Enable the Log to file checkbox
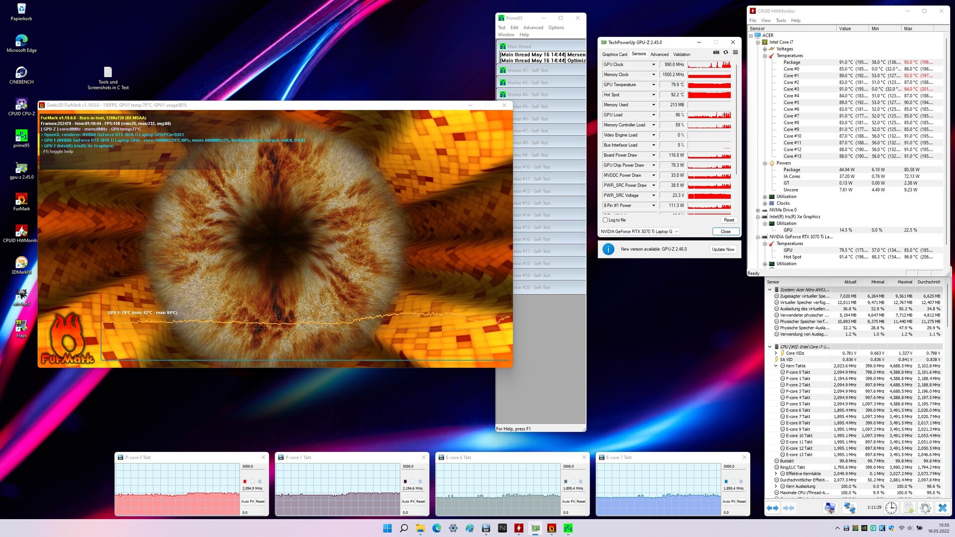 pos(605,220)
